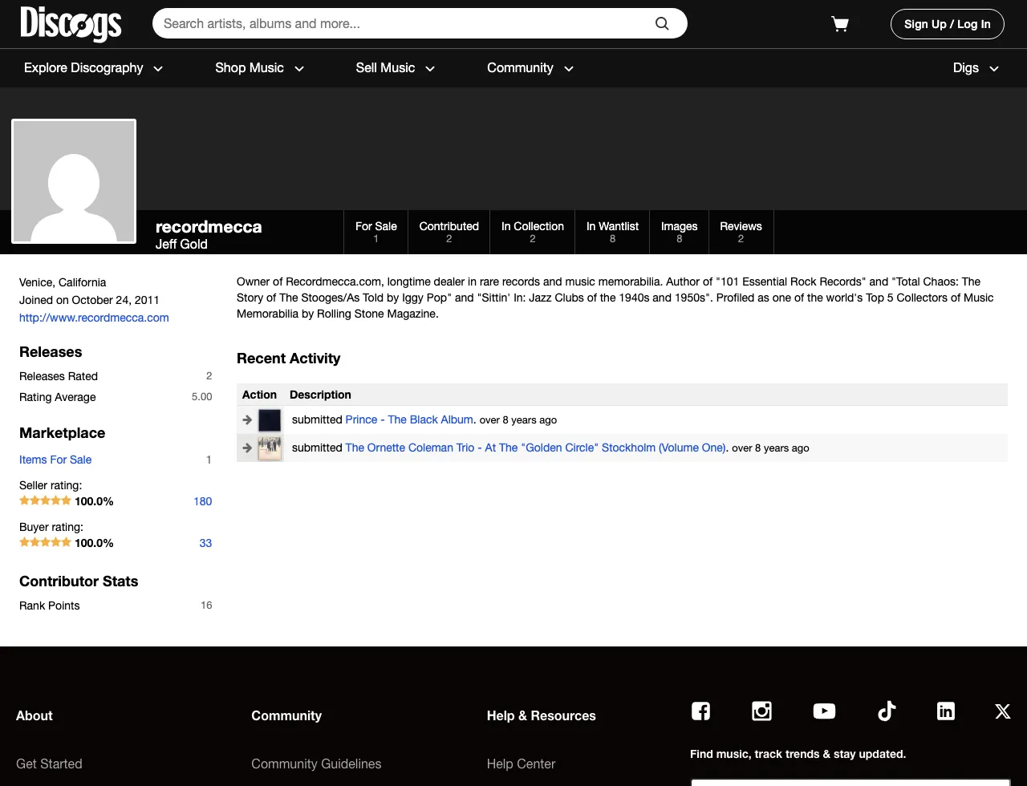Click arrow icon beside Prince activity row
1027x786 pixels.
point(247,419)
